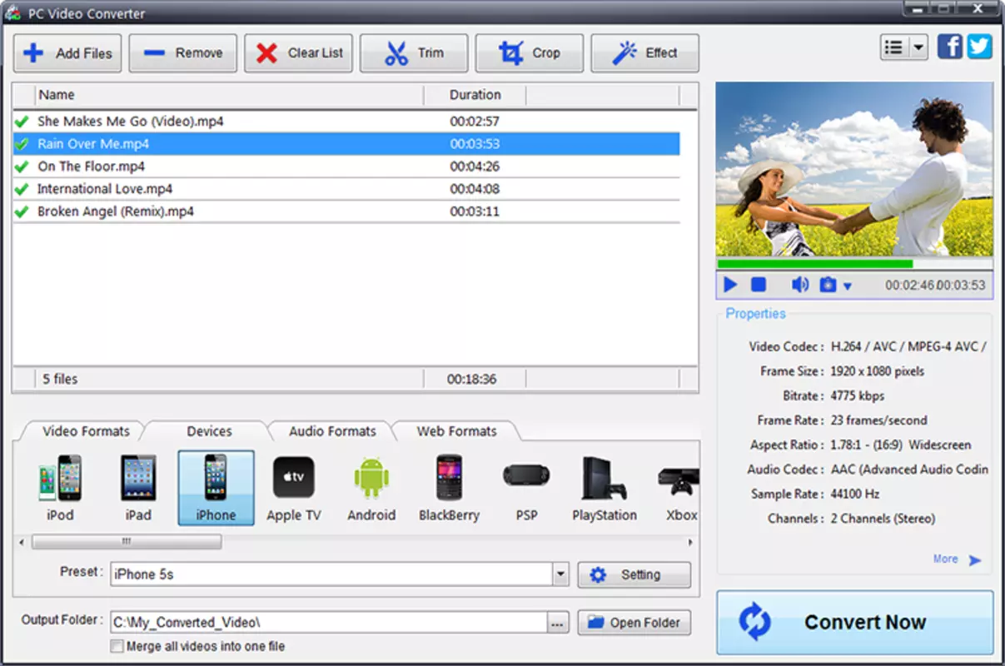
Task: Select the iPod device icon
Action: tap(60, 489)
